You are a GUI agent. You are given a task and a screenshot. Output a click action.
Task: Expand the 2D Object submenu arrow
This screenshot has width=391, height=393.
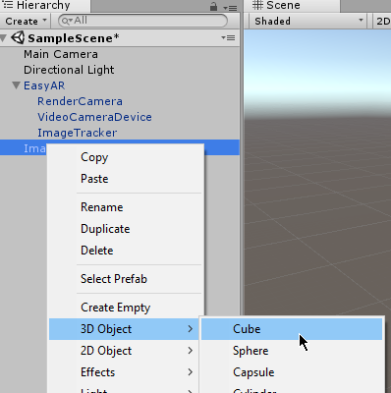coord(191,351)
